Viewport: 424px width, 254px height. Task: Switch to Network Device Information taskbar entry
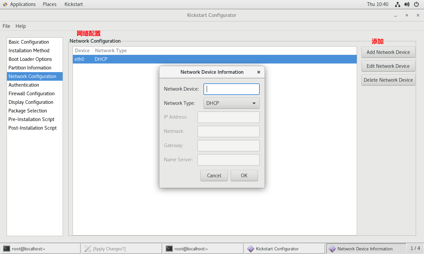point(366,249)
